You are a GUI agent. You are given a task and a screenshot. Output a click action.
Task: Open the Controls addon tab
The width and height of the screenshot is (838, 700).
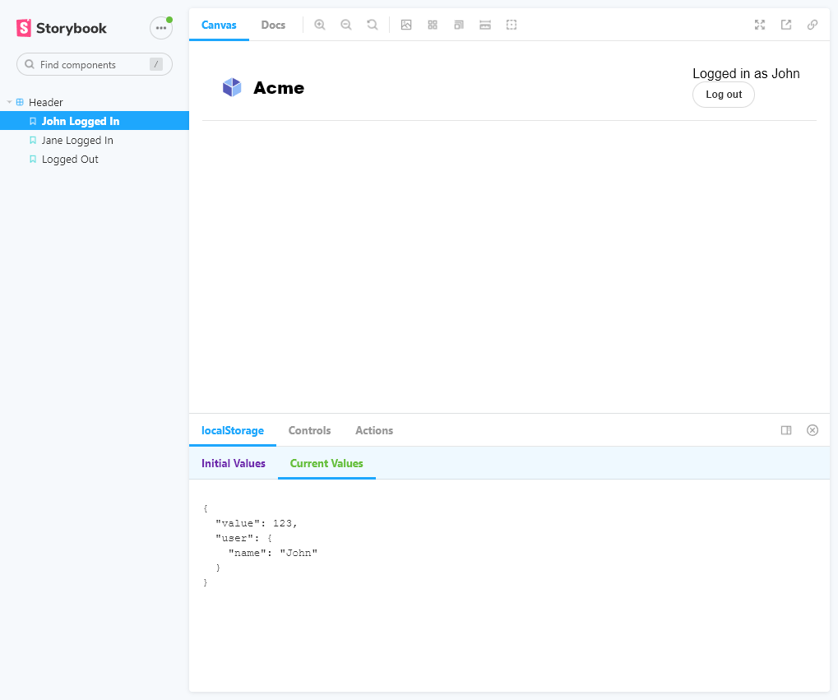click(x=309, y=430)
